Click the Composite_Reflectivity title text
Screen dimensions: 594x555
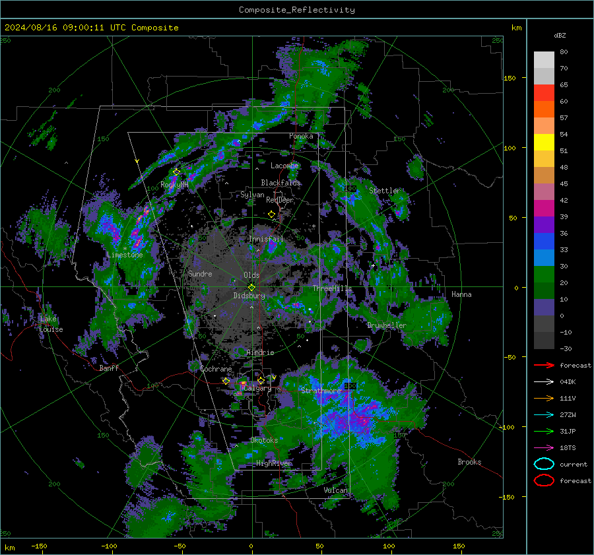click(x=297, y=10)
